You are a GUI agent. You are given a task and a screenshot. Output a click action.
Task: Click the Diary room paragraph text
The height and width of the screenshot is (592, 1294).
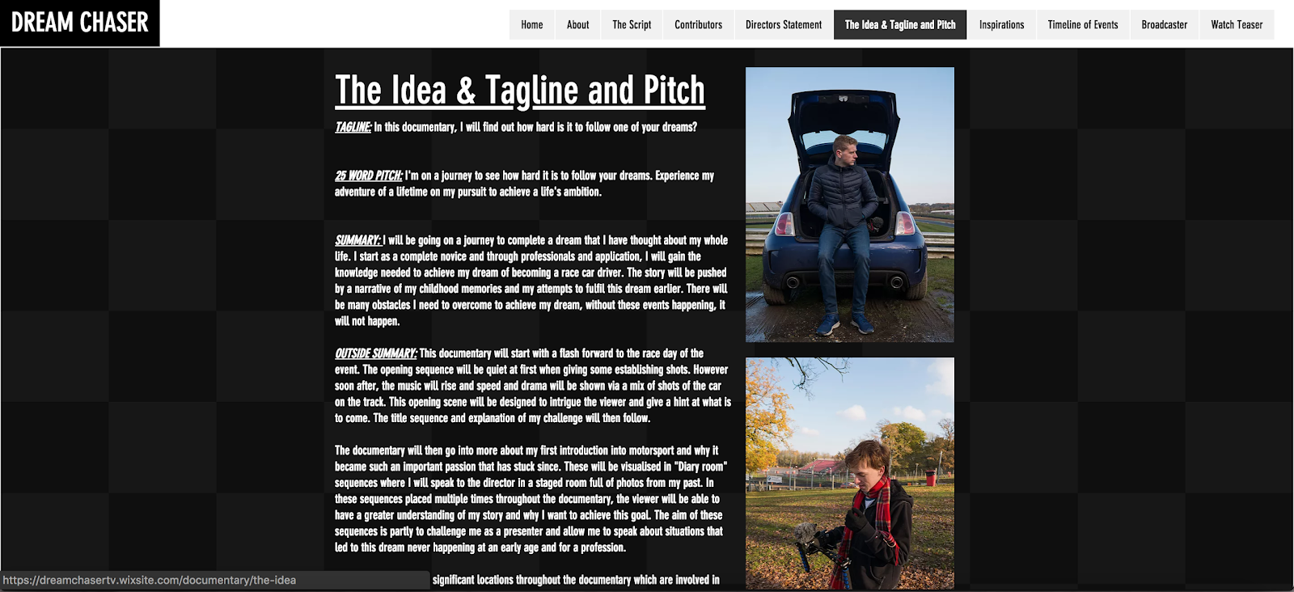pos(531,499)
